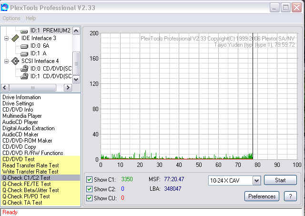Open Drive Information function
Screen dimensions: 305x216
[21, 97]
